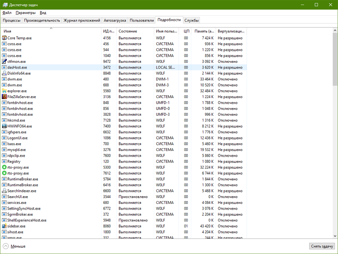The height and width of the screenshot is (254, 338).
Task: Select csrss.exe row with PID 1040
Action: tap(124, 56)
